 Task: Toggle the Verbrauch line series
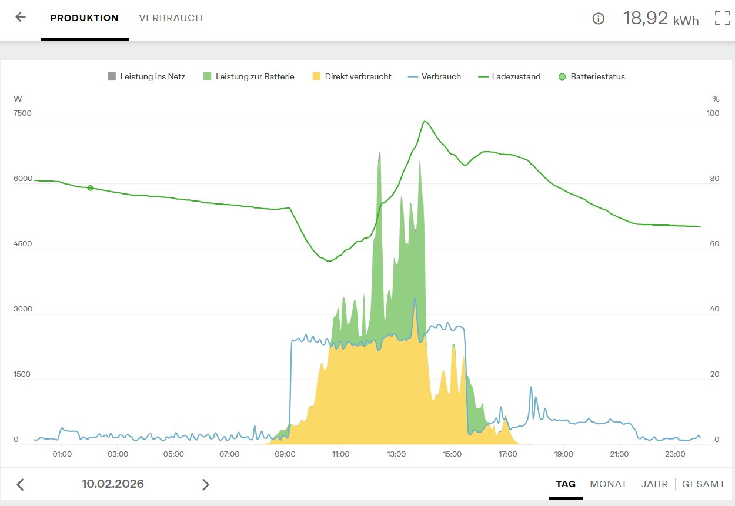coord(435,76)
